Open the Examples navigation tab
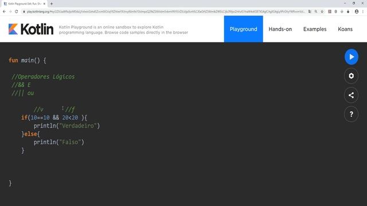The image size is (367, 206). point(315,29)
